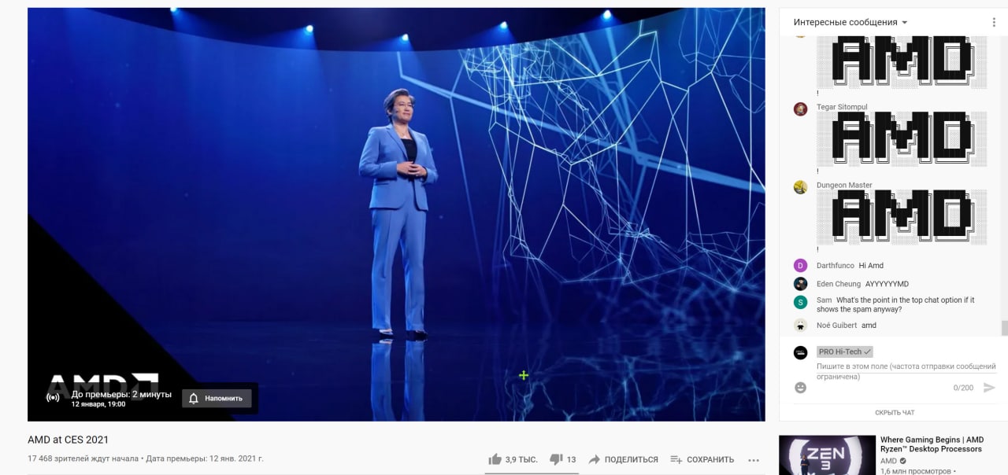Toggle the Напомнить reminder bell button

(217, 398)
